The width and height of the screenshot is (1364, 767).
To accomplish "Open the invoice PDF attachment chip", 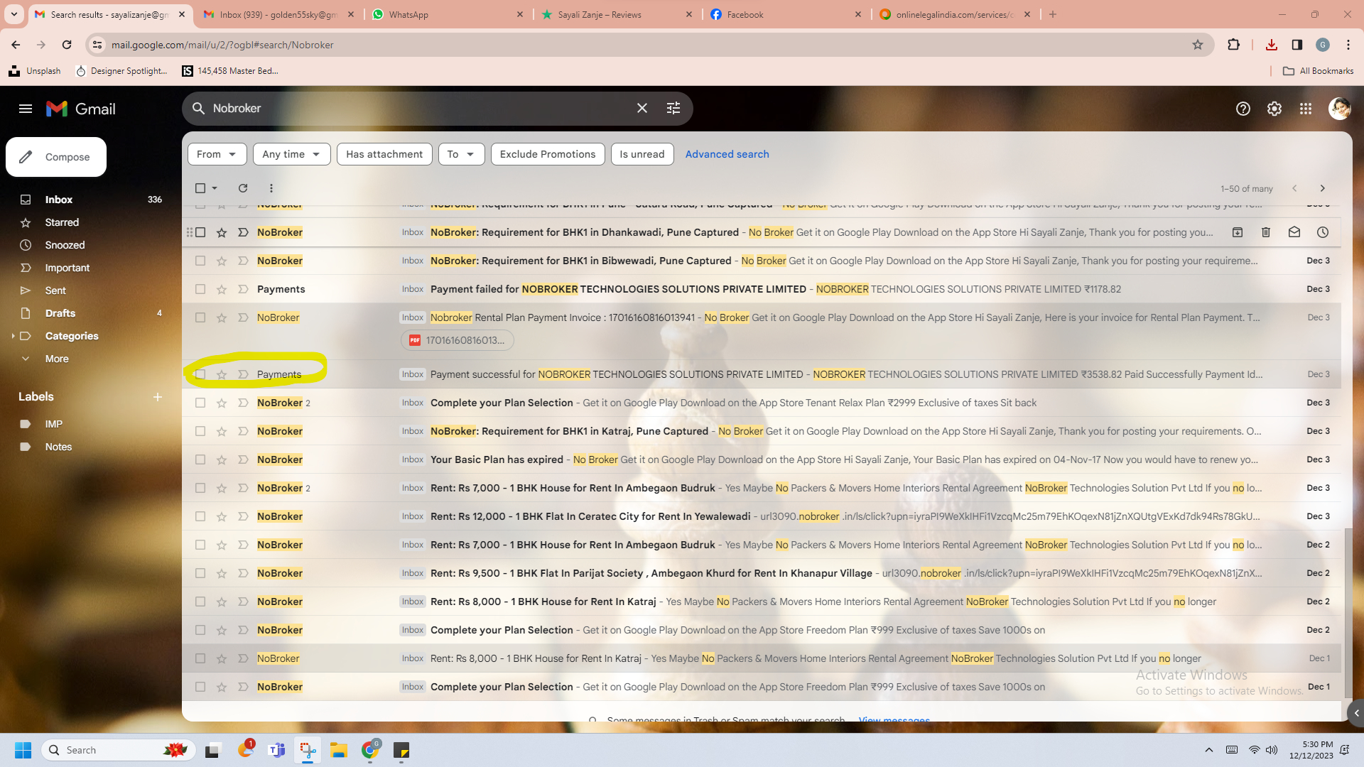I will coord(458,340).
